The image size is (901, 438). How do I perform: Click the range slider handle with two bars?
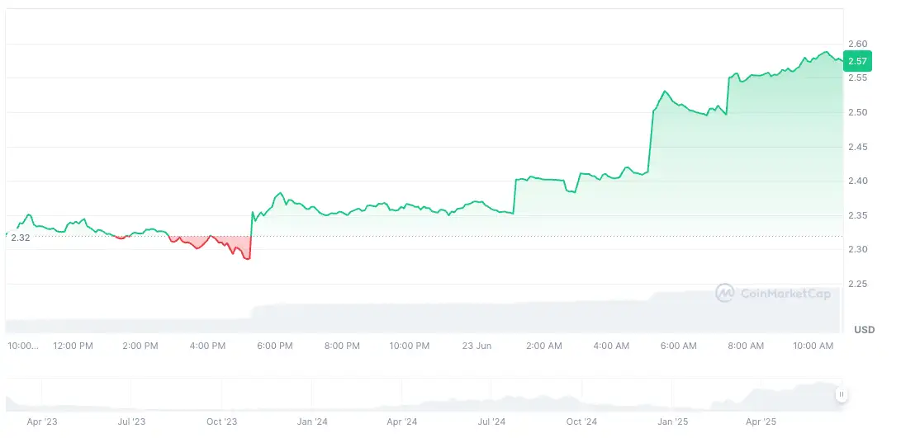(x=841, y=394)
